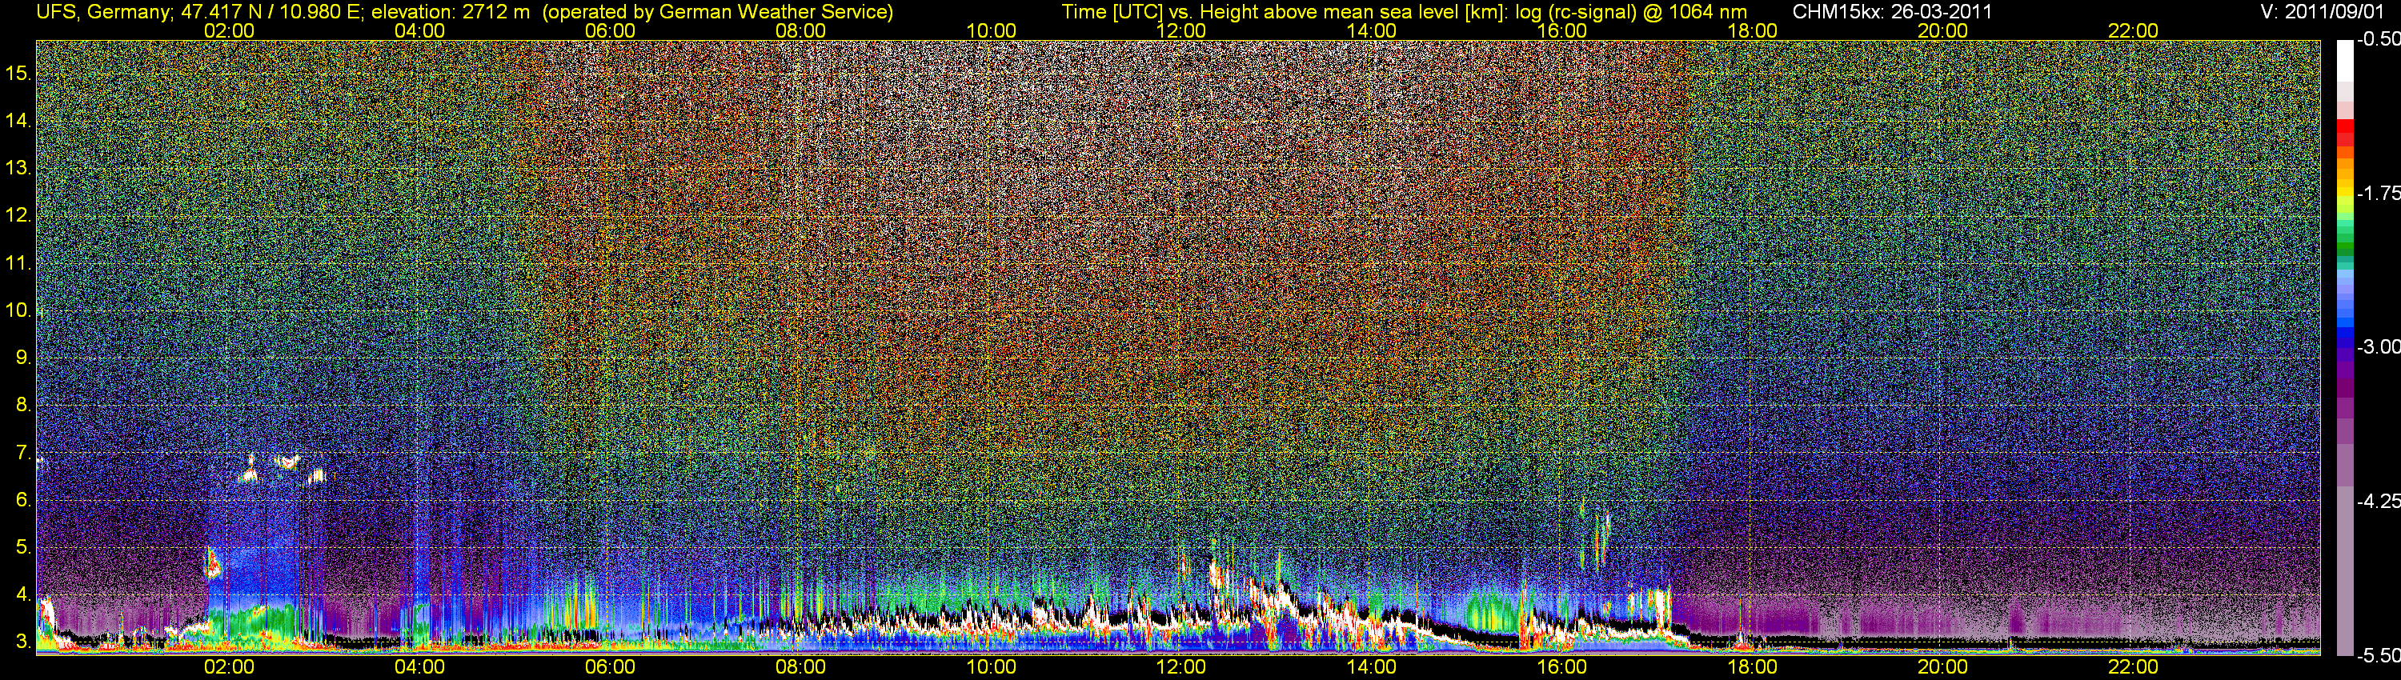Click the '22:00' label on the bottom time axis

(x=2134, y=667)
